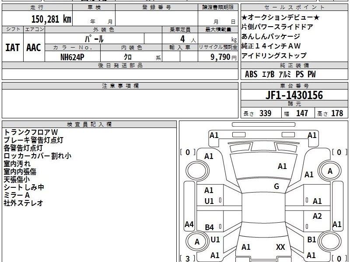Select the 後日発送部品 header bar
Viewport: 350px width, 262px height.
click(x=120, y=65)
